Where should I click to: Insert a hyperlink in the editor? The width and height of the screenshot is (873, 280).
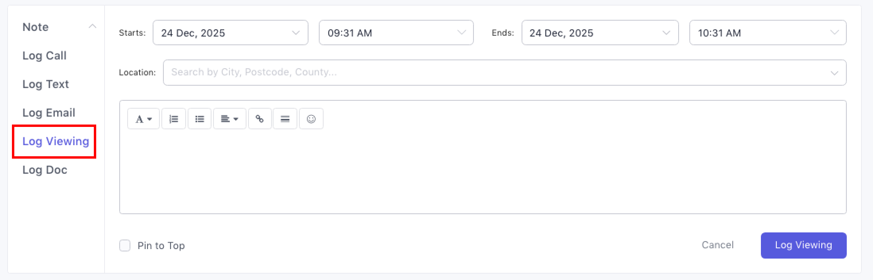coord(260,119)
